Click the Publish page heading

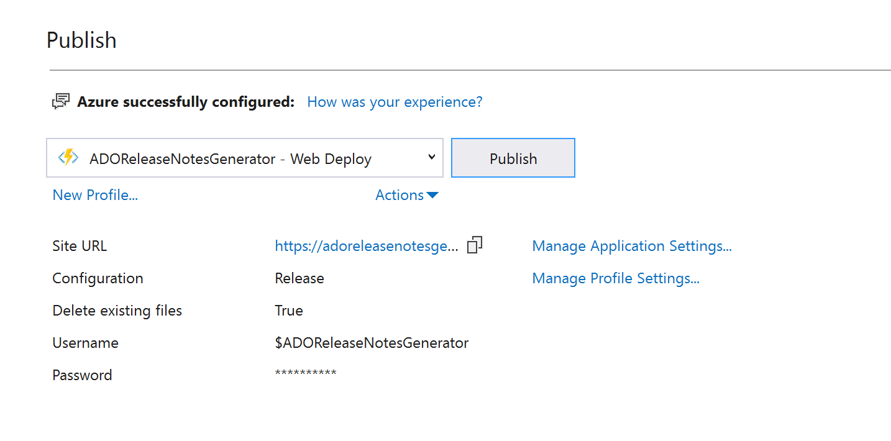pos(81,39)
